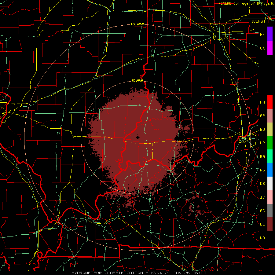Click the 06:00 timestamp
The height and width of the screenshot is (275, 275).
coord(200,273)
